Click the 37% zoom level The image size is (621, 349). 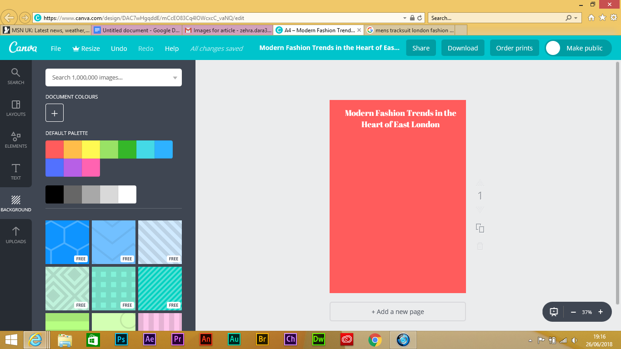(587, 312)
